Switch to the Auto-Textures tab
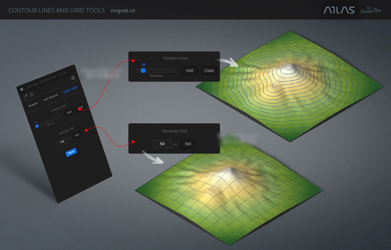Image resolution: width=391 pixels, height=250 pixels. (x=51, y=97)
